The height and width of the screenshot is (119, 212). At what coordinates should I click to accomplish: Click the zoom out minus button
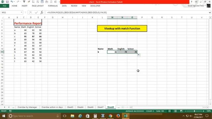tap(185, 111)
